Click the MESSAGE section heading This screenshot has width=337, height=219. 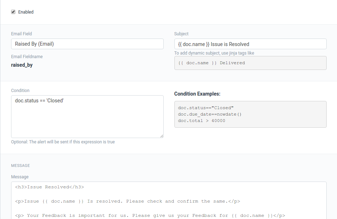coord(20,165)
